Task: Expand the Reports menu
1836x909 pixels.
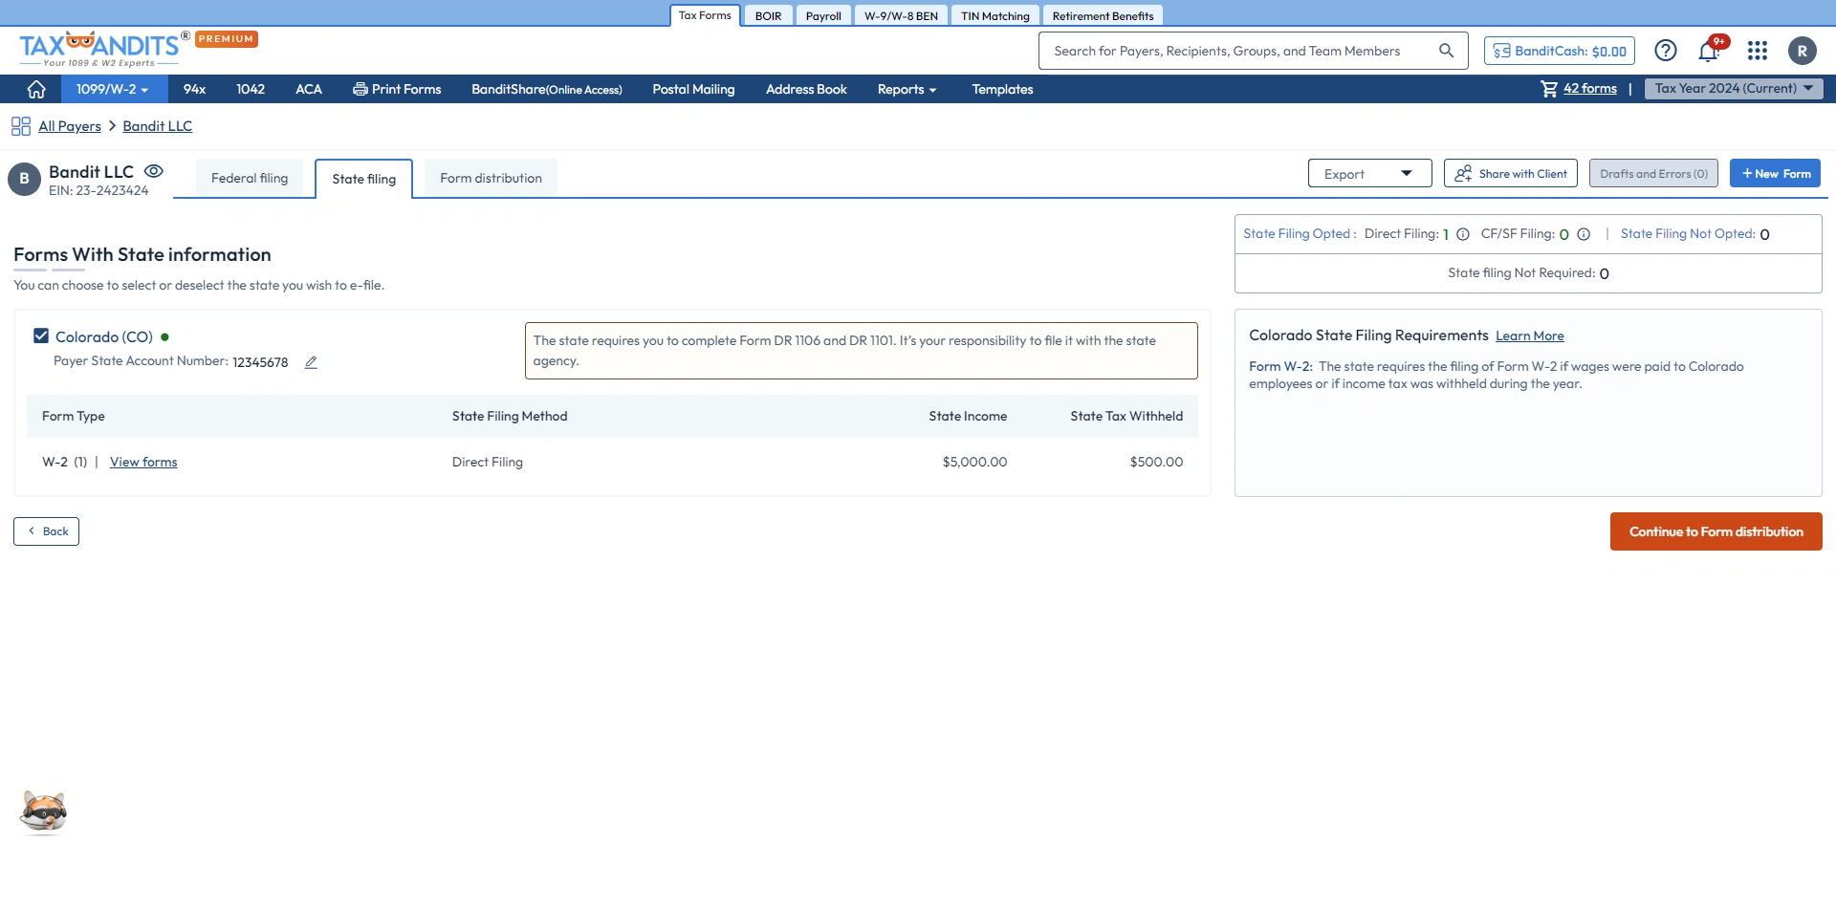Action: [x=907, y=89]
